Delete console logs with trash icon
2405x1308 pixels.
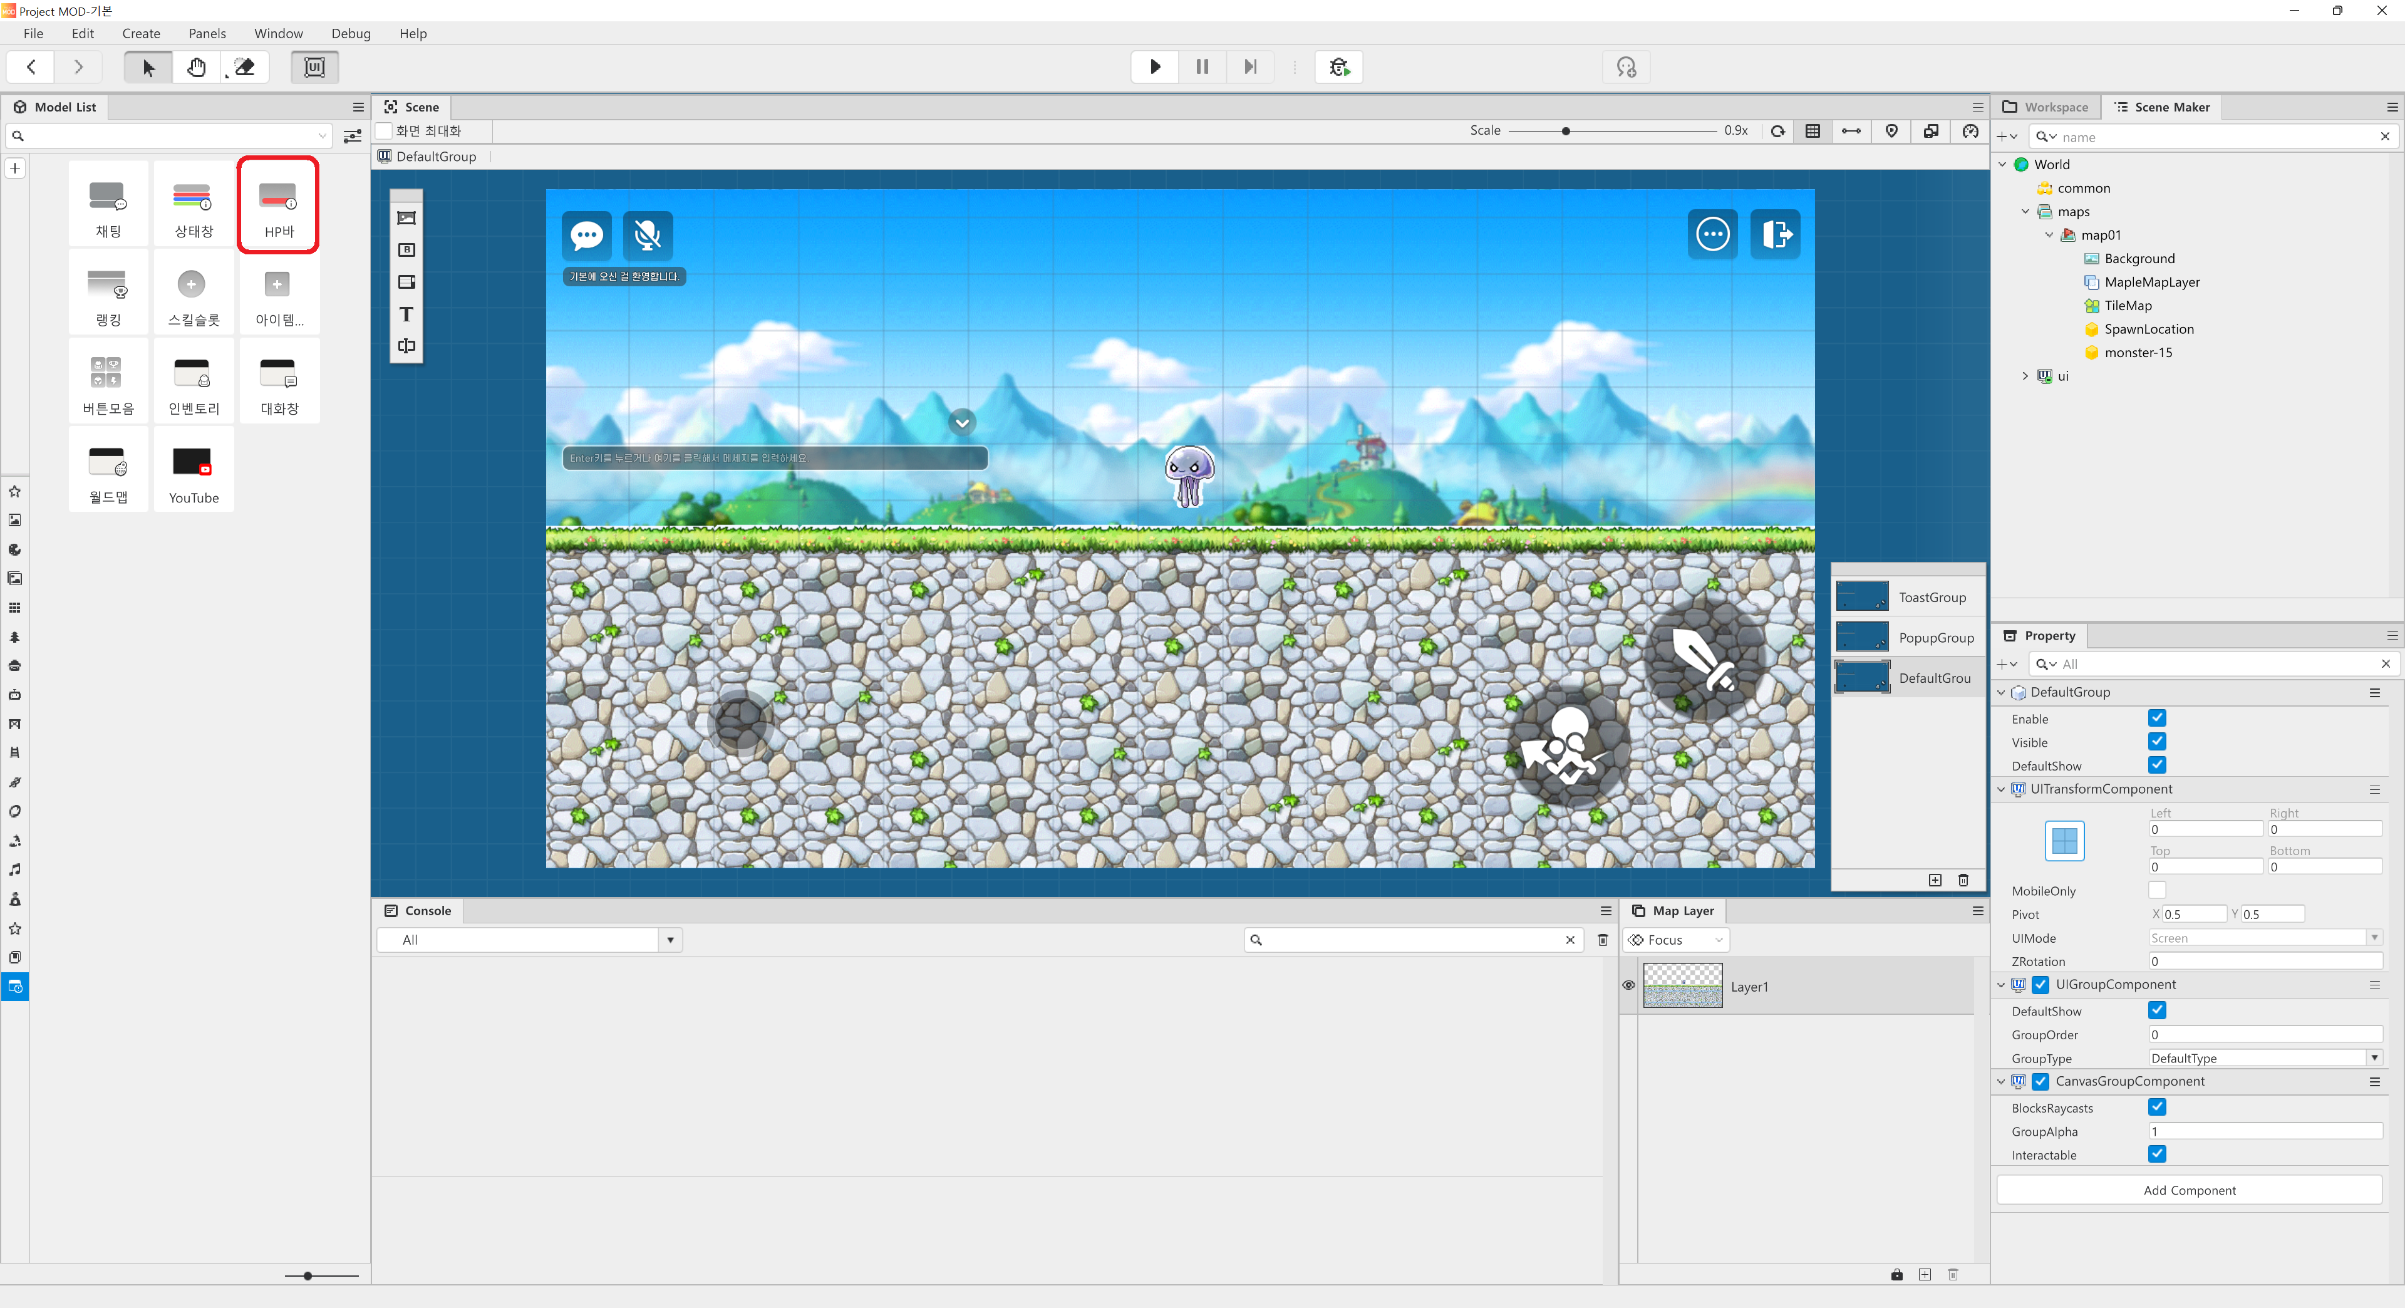1602,940
